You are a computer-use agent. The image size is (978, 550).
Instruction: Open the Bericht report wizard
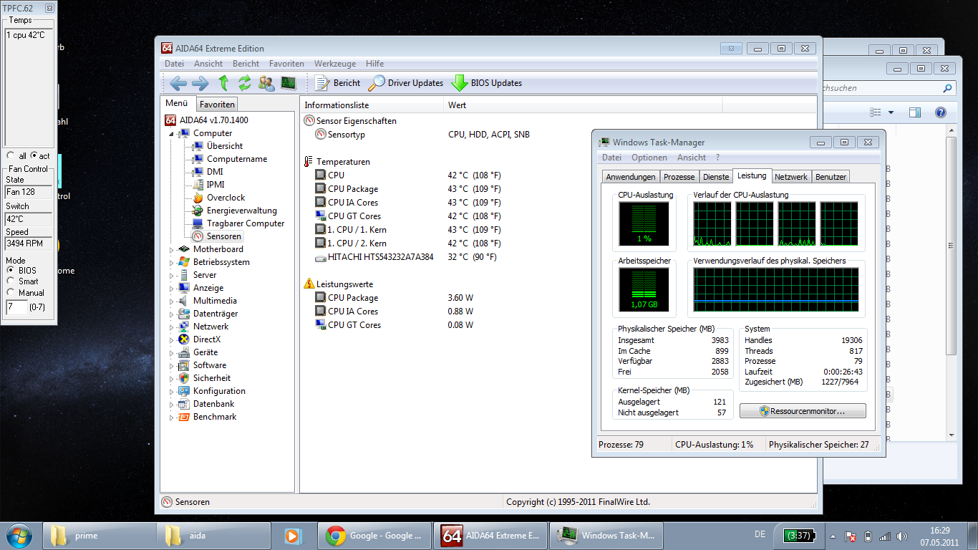[x=337, y=83]
